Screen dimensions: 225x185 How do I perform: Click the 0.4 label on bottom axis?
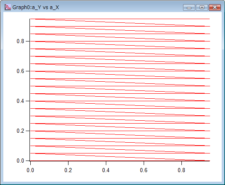coord(106,170)
